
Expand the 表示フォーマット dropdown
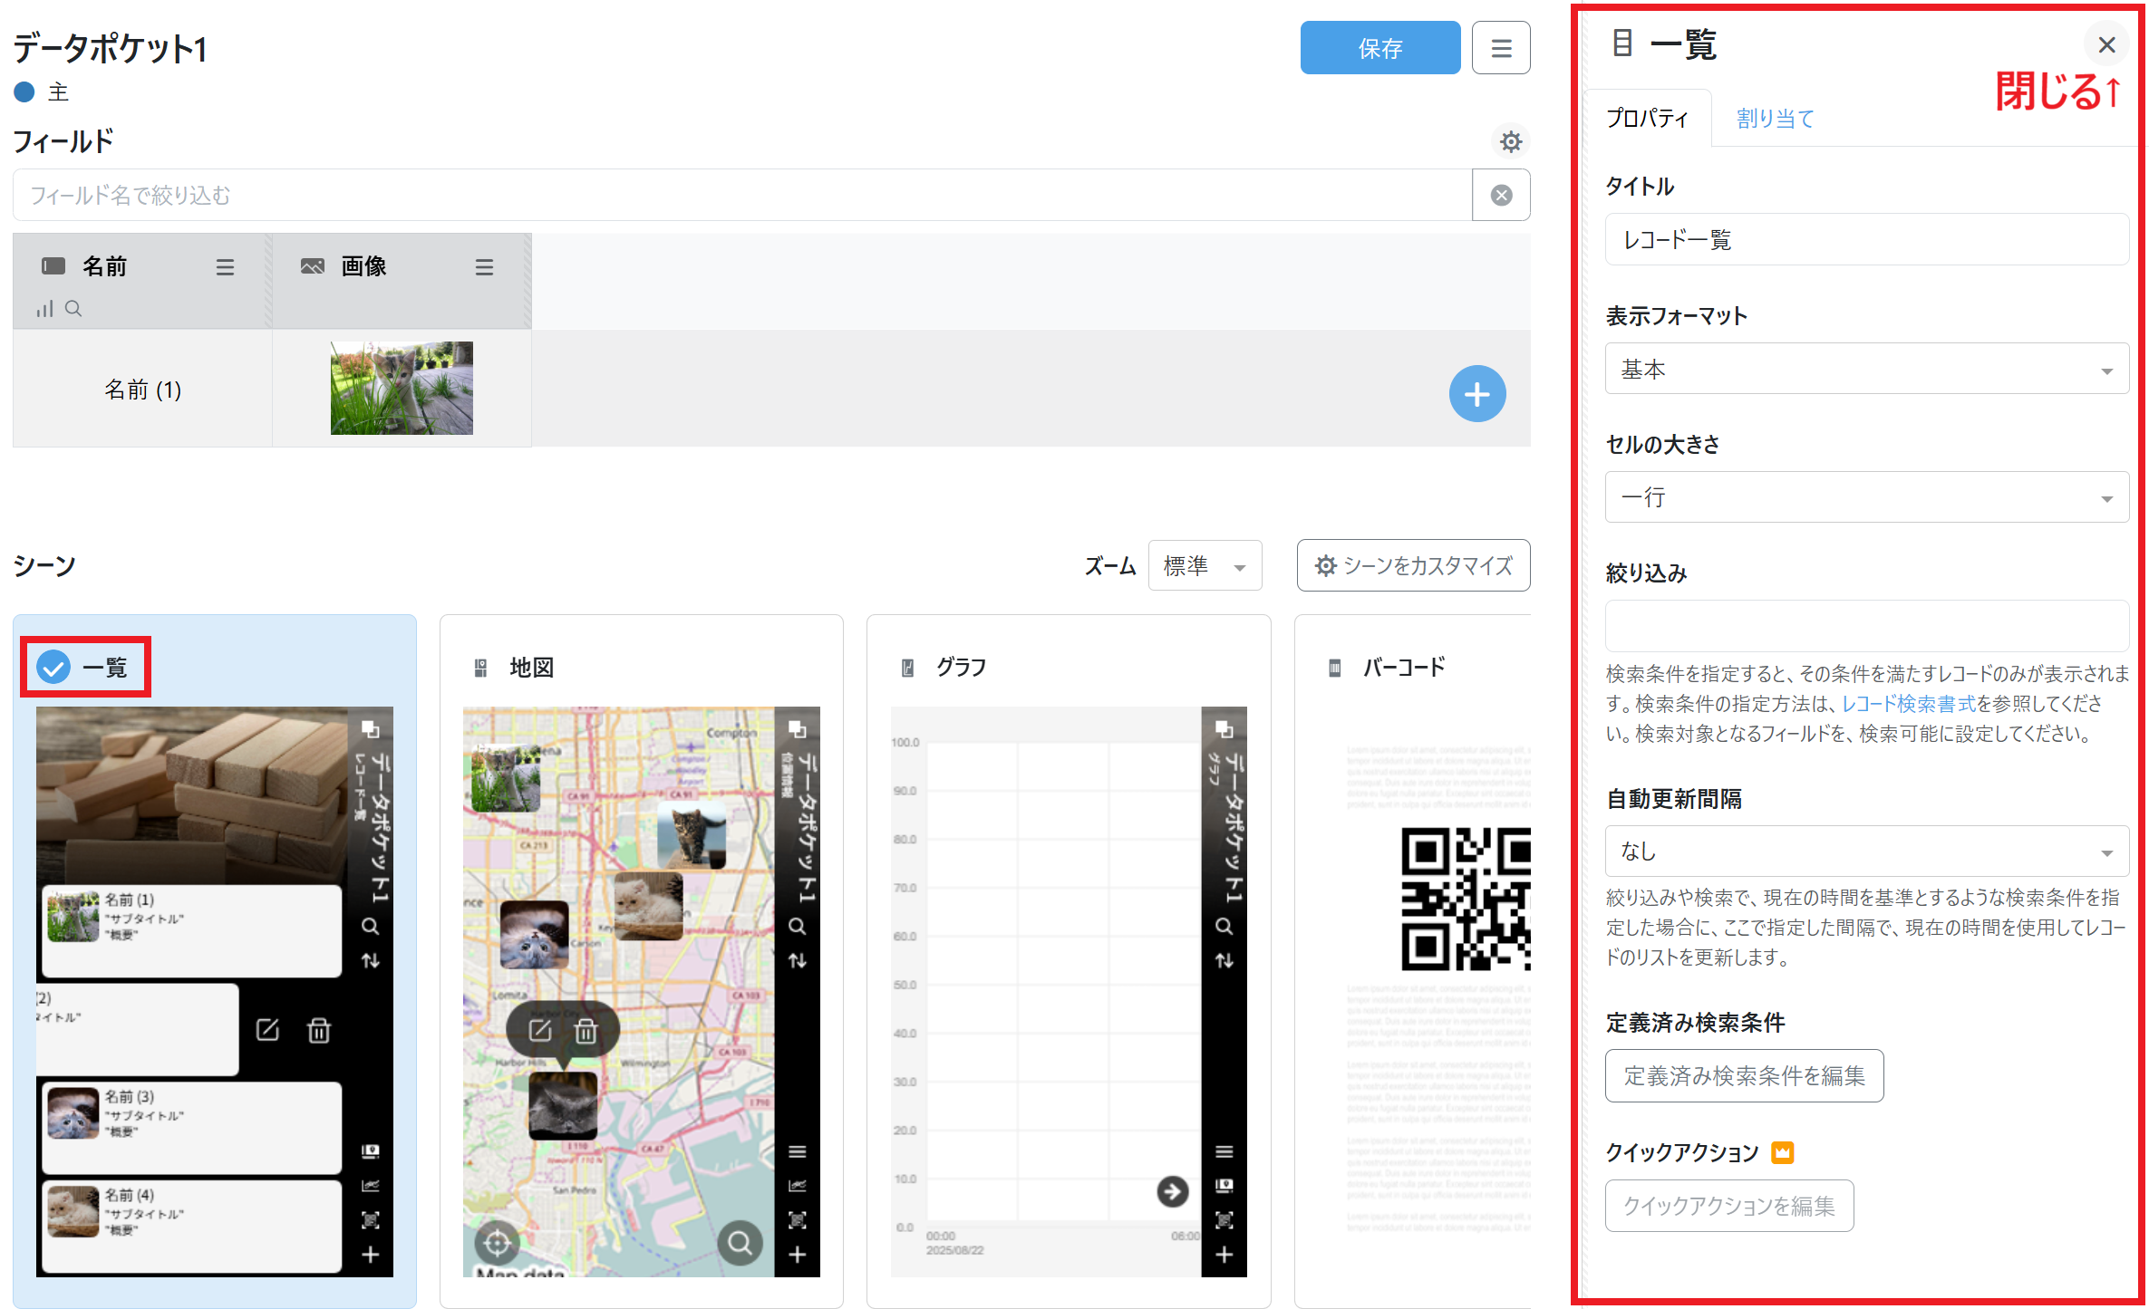pos(1866,369)
